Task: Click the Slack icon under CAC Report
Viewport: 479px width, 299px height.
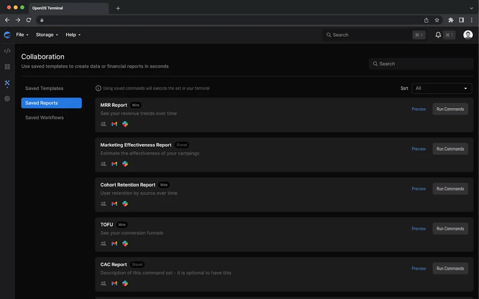Action: coord(125,283)
